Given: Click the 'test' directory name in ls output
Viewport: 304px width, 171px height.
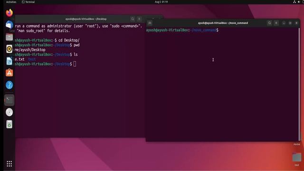Looking at the screenshot, I should (x=32, y=59).
